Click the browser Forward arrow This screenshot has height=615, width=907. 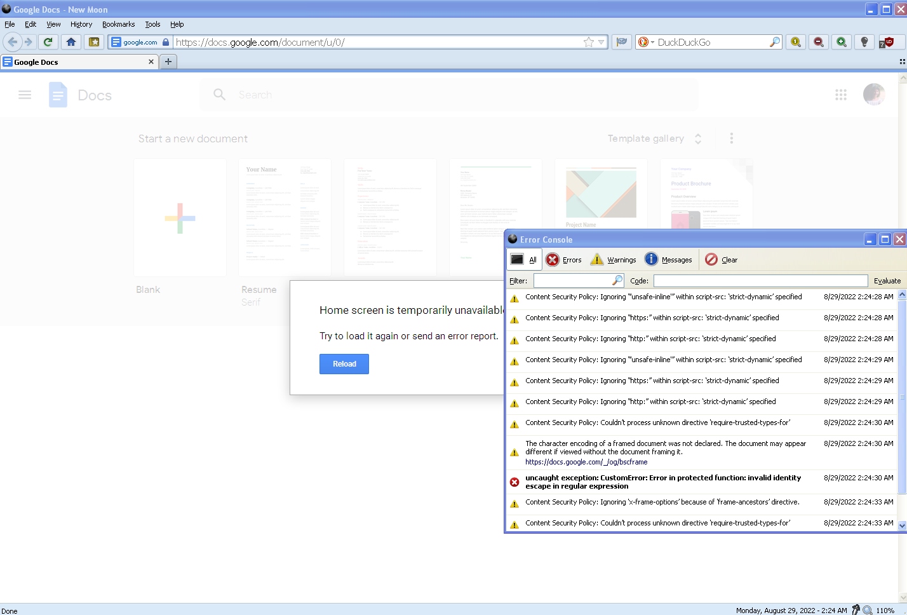point(28,42)
